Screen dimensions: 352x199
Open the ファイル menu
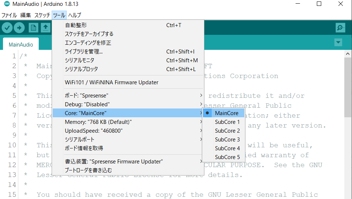pos(9,15)
